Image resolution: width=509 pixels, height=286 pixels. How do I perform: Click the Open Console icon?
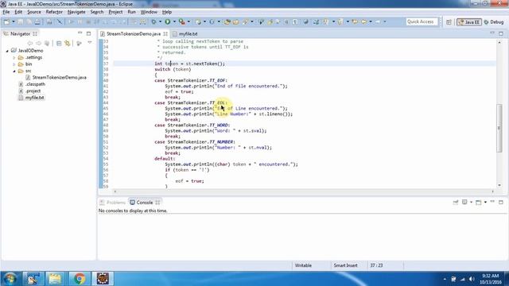[x=479, y=202]
